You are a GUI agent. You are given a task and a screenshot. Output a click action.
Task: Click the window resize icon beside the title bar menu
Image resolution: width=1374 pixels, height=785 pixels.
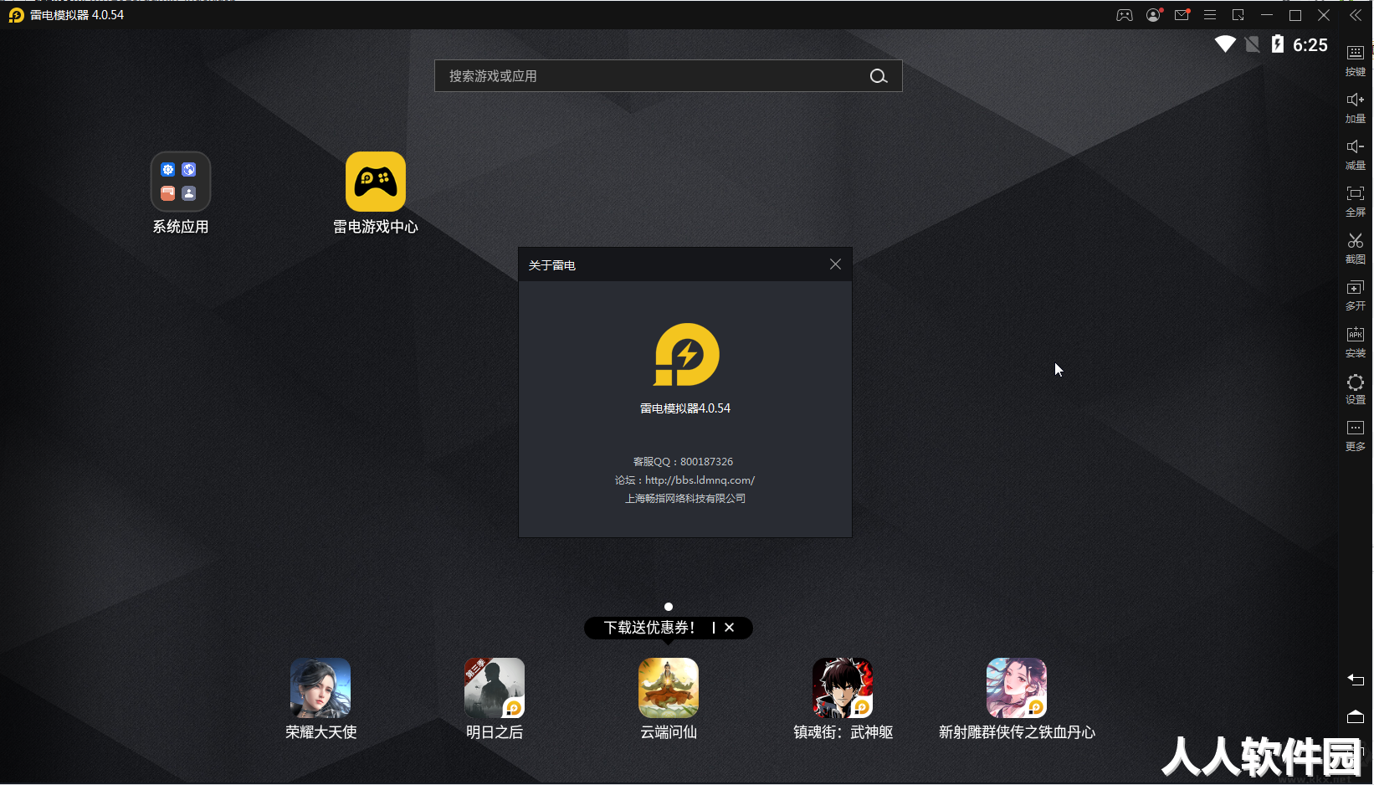pos(1238,15)
